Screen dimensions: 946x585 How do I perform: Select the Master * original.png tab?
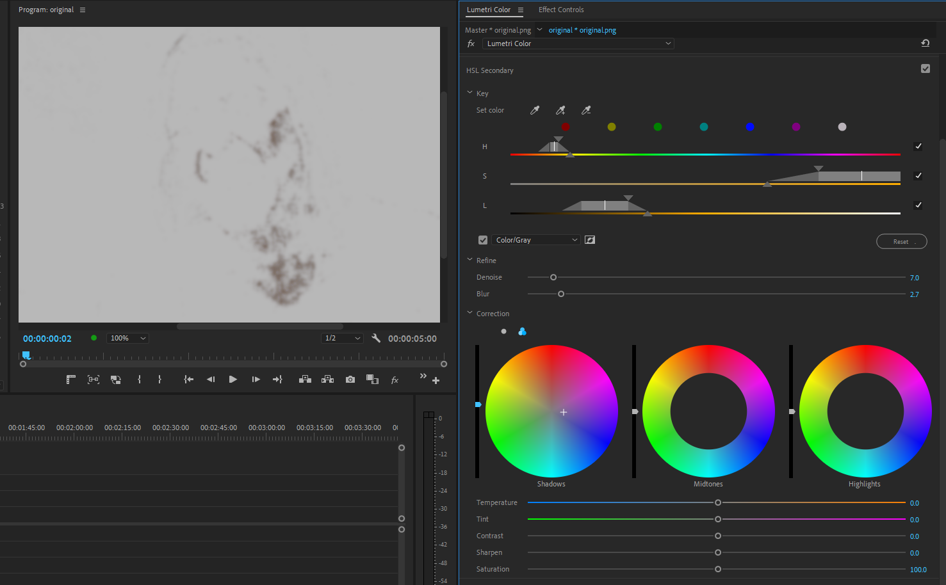(498, 30)
